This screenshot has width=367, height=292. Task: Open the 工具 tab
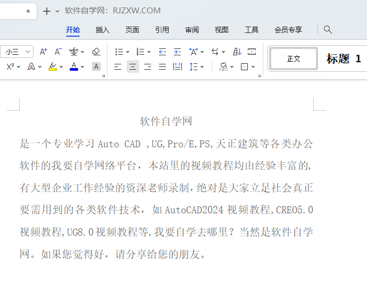pyautogui.click(x=252, y=30)
